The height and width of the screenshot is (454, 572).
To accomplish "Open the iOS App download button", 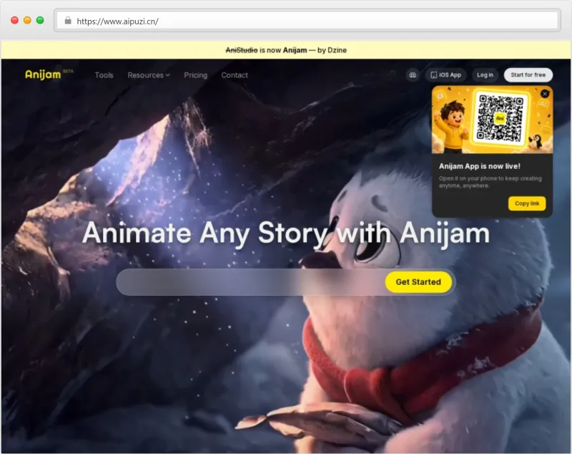I will 445,75.
